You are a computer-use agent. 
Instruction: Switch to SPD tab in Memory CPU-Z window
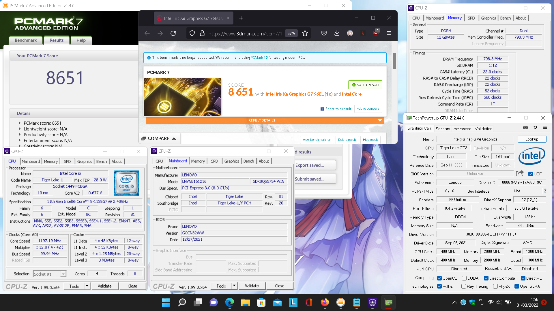point(471,18)
